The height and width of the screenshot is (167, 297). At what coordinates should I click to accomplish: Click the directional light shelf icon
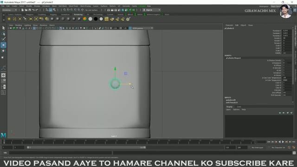click(x=14, y=19)
